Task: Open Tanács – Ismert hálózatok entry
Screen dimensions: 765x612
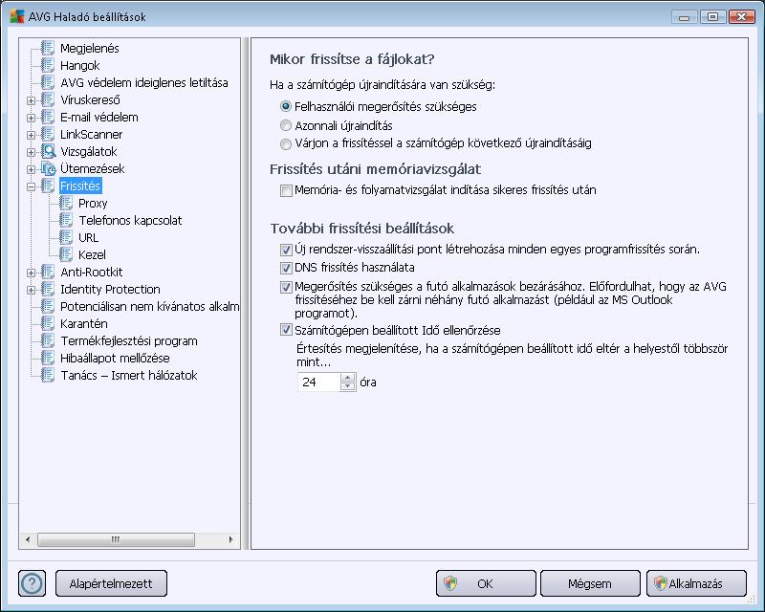Action: (129, 375)
